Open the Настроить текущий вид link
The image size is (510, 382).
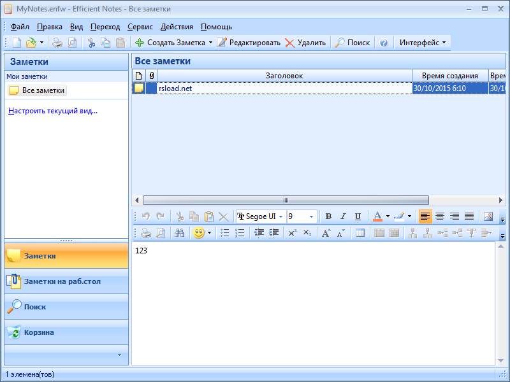(x=53, y=111)
